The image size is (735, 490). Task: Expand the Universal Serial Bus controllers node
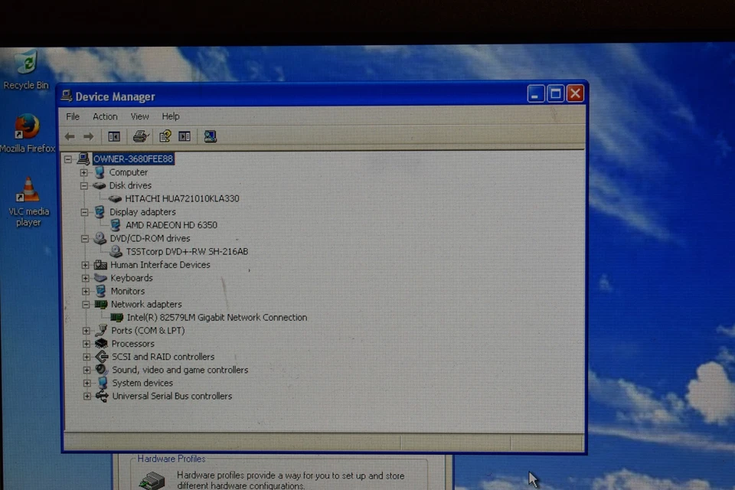click(x=86, y=396)
